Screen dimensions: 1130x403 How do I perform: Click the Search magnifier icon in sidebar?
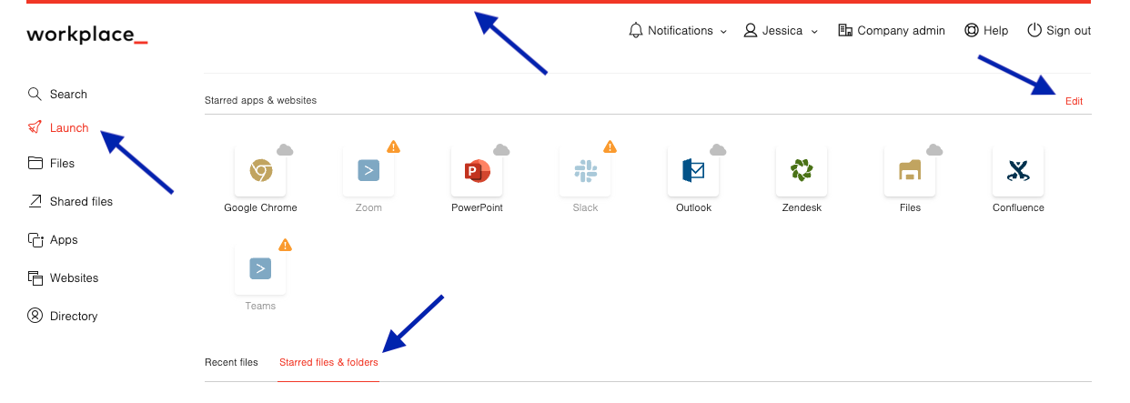35,94
